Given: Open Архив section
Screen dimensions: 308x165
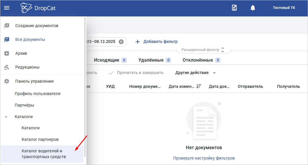Looking at the screenshot, I should click(21, 53).
